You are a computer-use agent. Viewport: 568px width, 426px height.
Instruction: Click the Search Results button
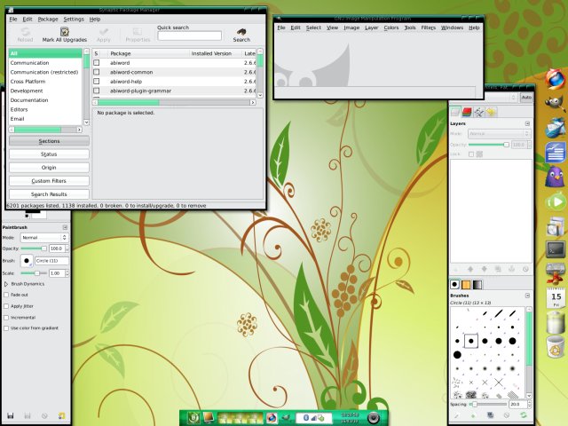click(49, 194)
